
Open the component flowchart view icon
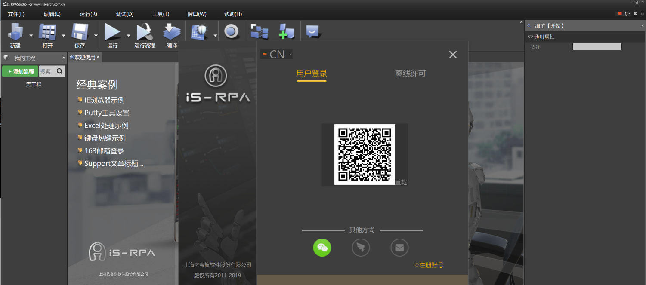259,31
